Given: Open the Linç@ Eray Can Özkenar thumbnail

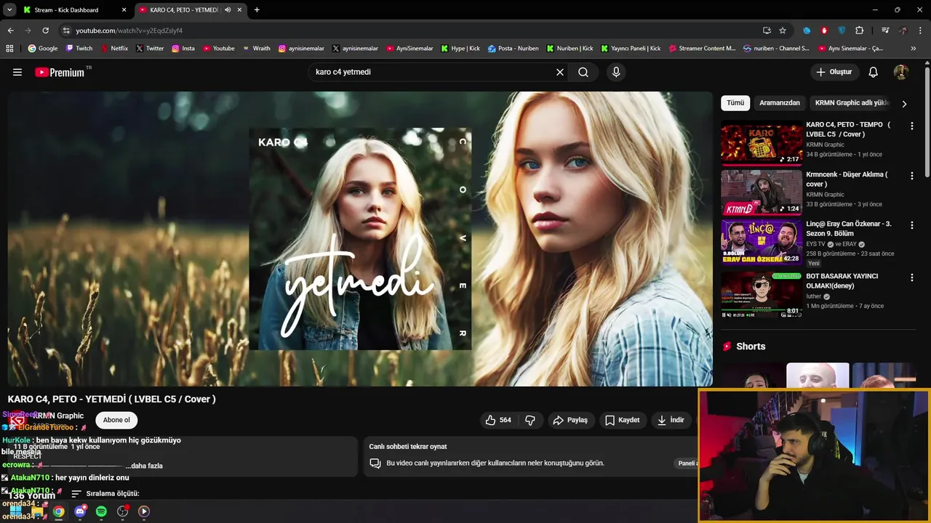Looking at the screenshot, I should point(762,243).
